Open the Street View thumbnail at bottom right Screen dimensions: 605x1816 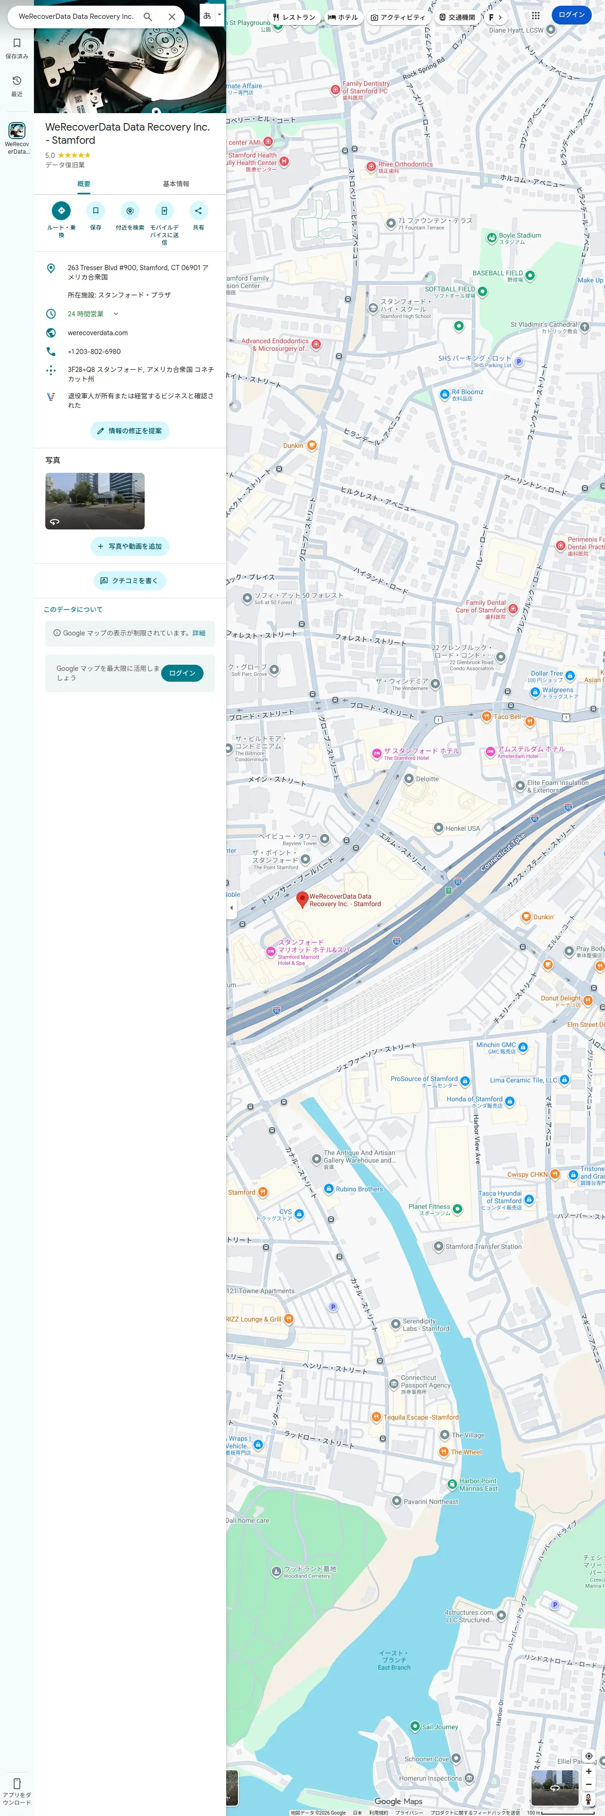coord(555,1787)
